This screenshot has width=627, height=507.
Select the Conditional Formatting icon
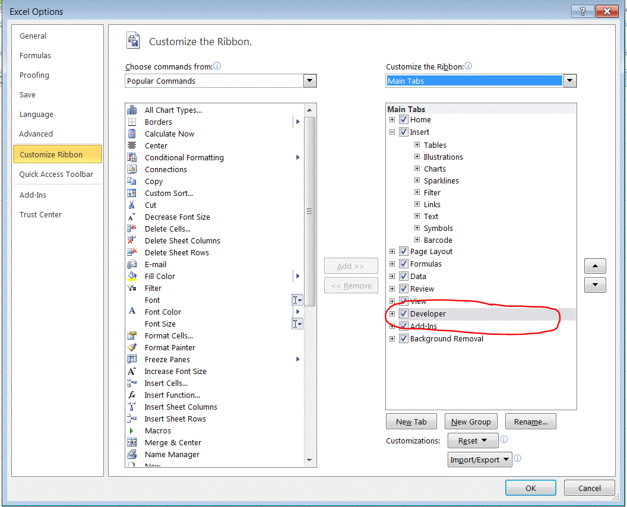[x=132, y=157]
